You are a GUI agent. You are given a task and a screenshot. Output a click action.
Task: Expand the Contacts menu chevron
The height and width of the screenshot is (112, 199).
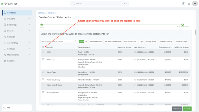(29, 49)
